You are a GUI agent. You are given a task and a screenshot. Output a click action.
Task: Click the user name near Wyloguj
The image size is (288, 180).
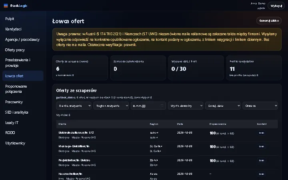point(258,4)
